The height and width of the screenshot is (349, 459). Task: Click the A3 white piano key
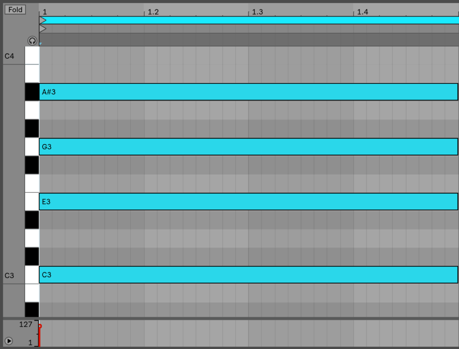click(32, 110)
